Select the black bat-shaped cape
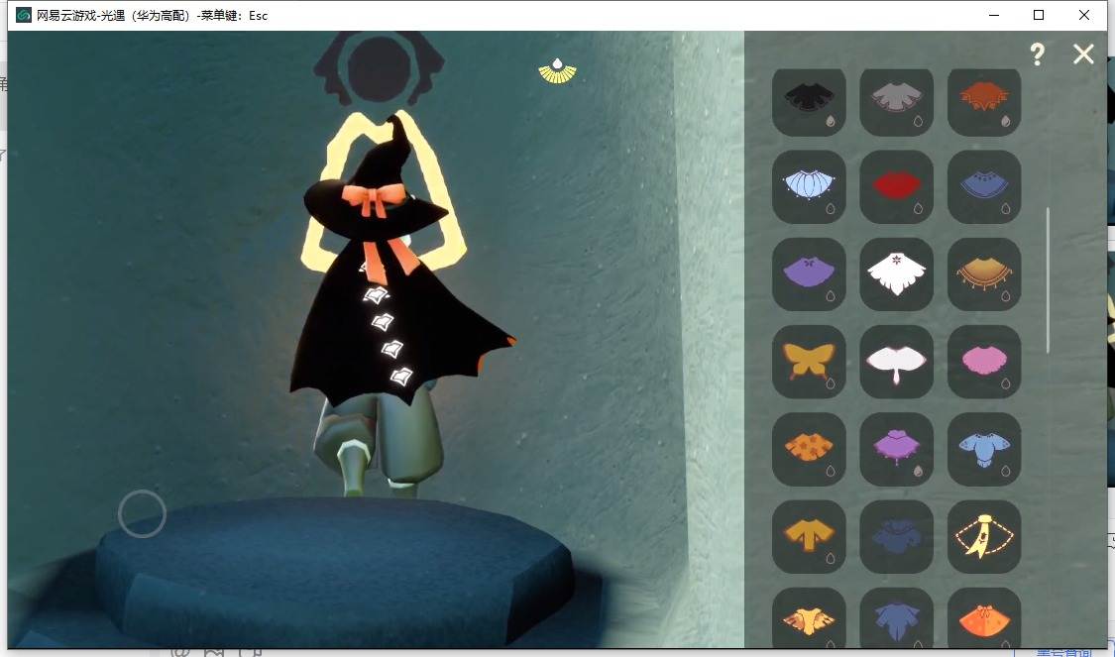 tap(809, 100)
